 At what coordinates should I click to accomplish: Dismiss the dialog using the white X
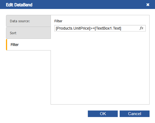pyautogui.click(x=148, y=5)
